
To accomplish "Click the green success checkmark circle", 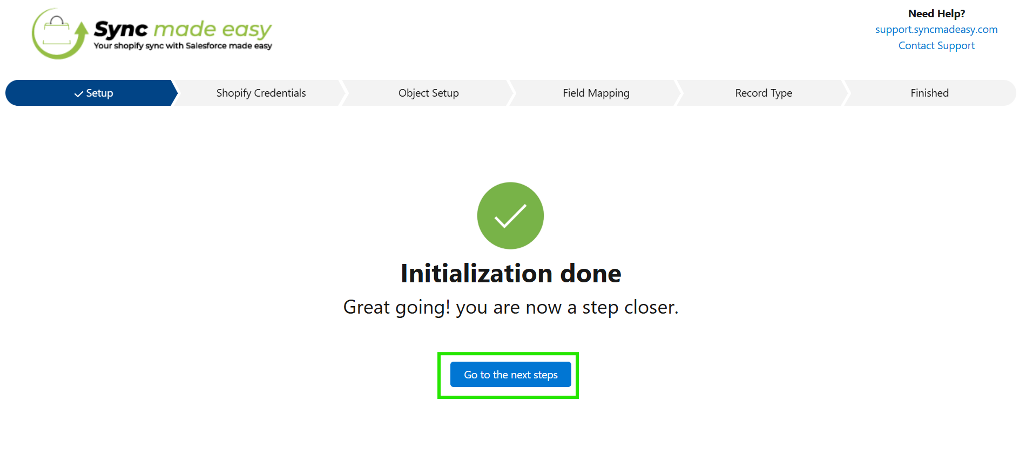I will click(510, 216).
